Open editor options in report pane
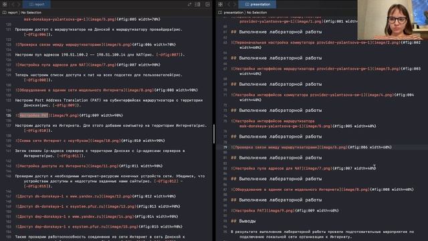 click(x=198, y=4)
